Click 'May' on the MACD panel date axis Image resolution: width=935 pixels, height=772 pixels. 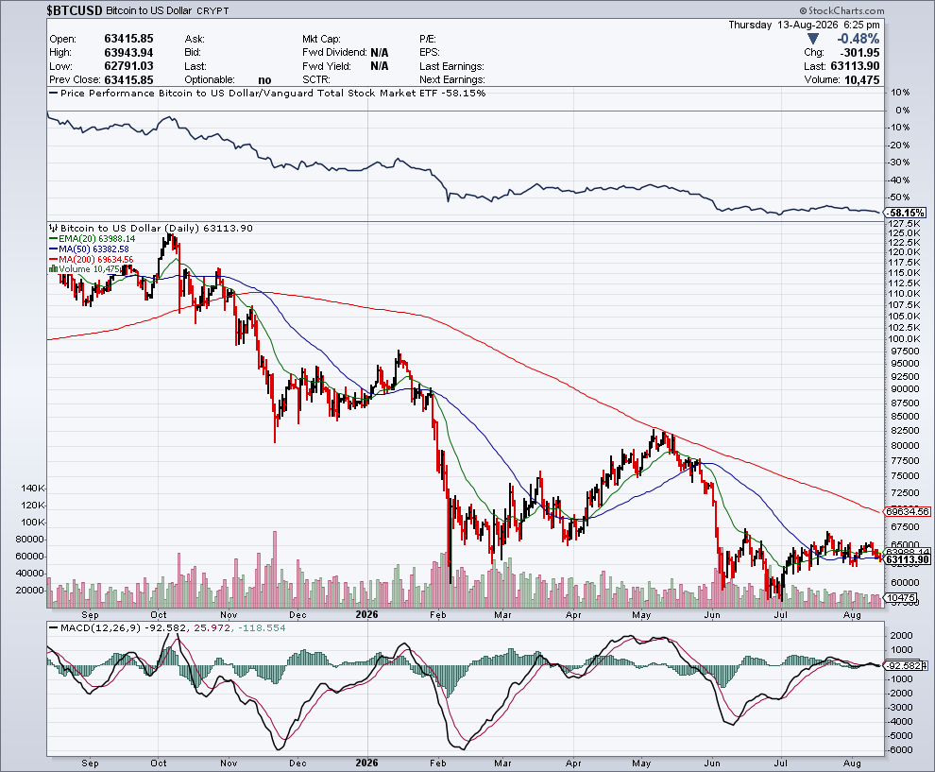[x=641, y=763]
